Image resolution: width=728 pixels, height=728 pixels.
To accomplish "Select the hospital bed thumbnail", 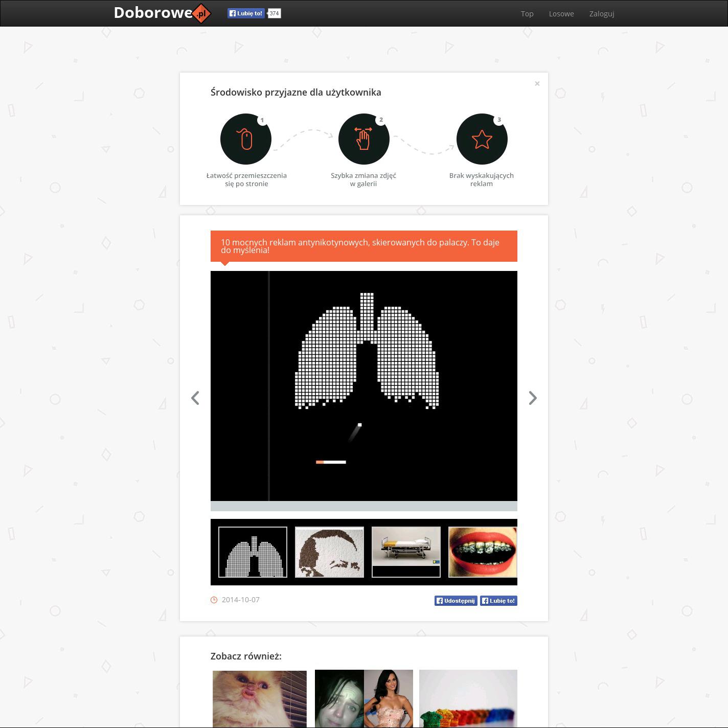I will [x=406, y=552].
